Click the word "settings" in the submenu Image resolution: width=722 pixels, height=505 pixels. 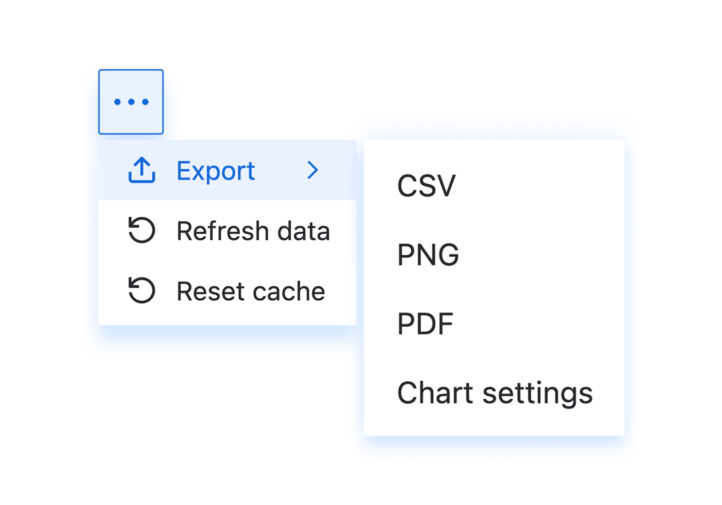click(x=538, y=393)
